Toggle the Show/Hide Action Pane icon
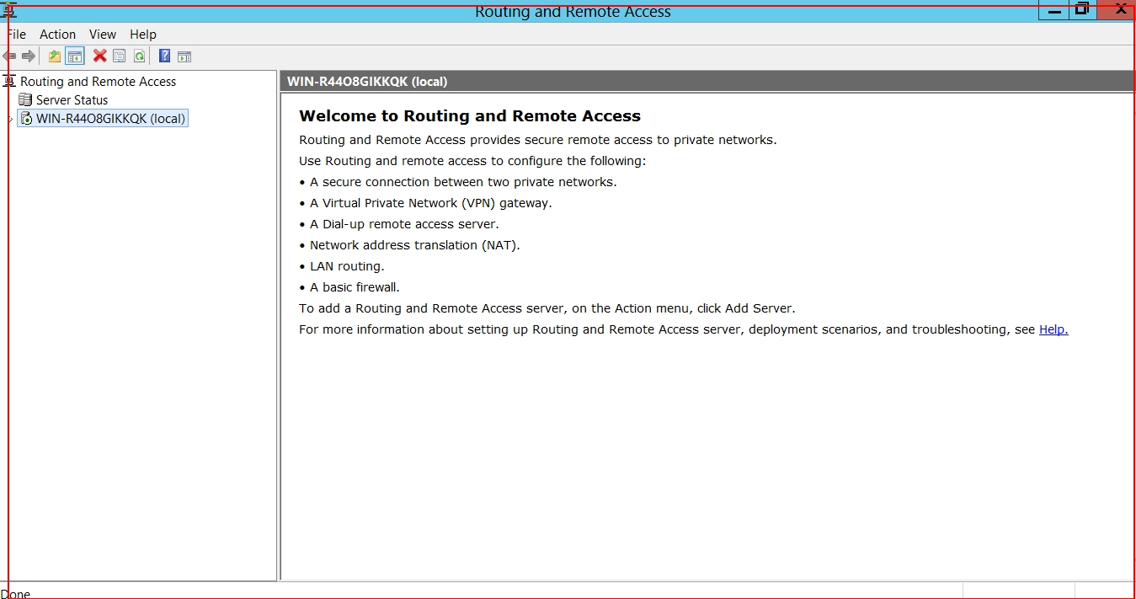Image resolution: width=1136 pixels, height=599 pixels. (184, 56)
